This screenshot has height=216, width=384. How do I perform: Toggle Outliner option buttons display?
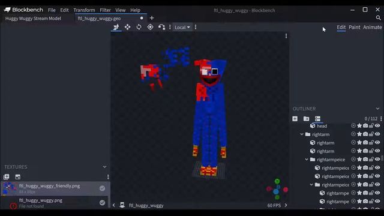point(317,119)
